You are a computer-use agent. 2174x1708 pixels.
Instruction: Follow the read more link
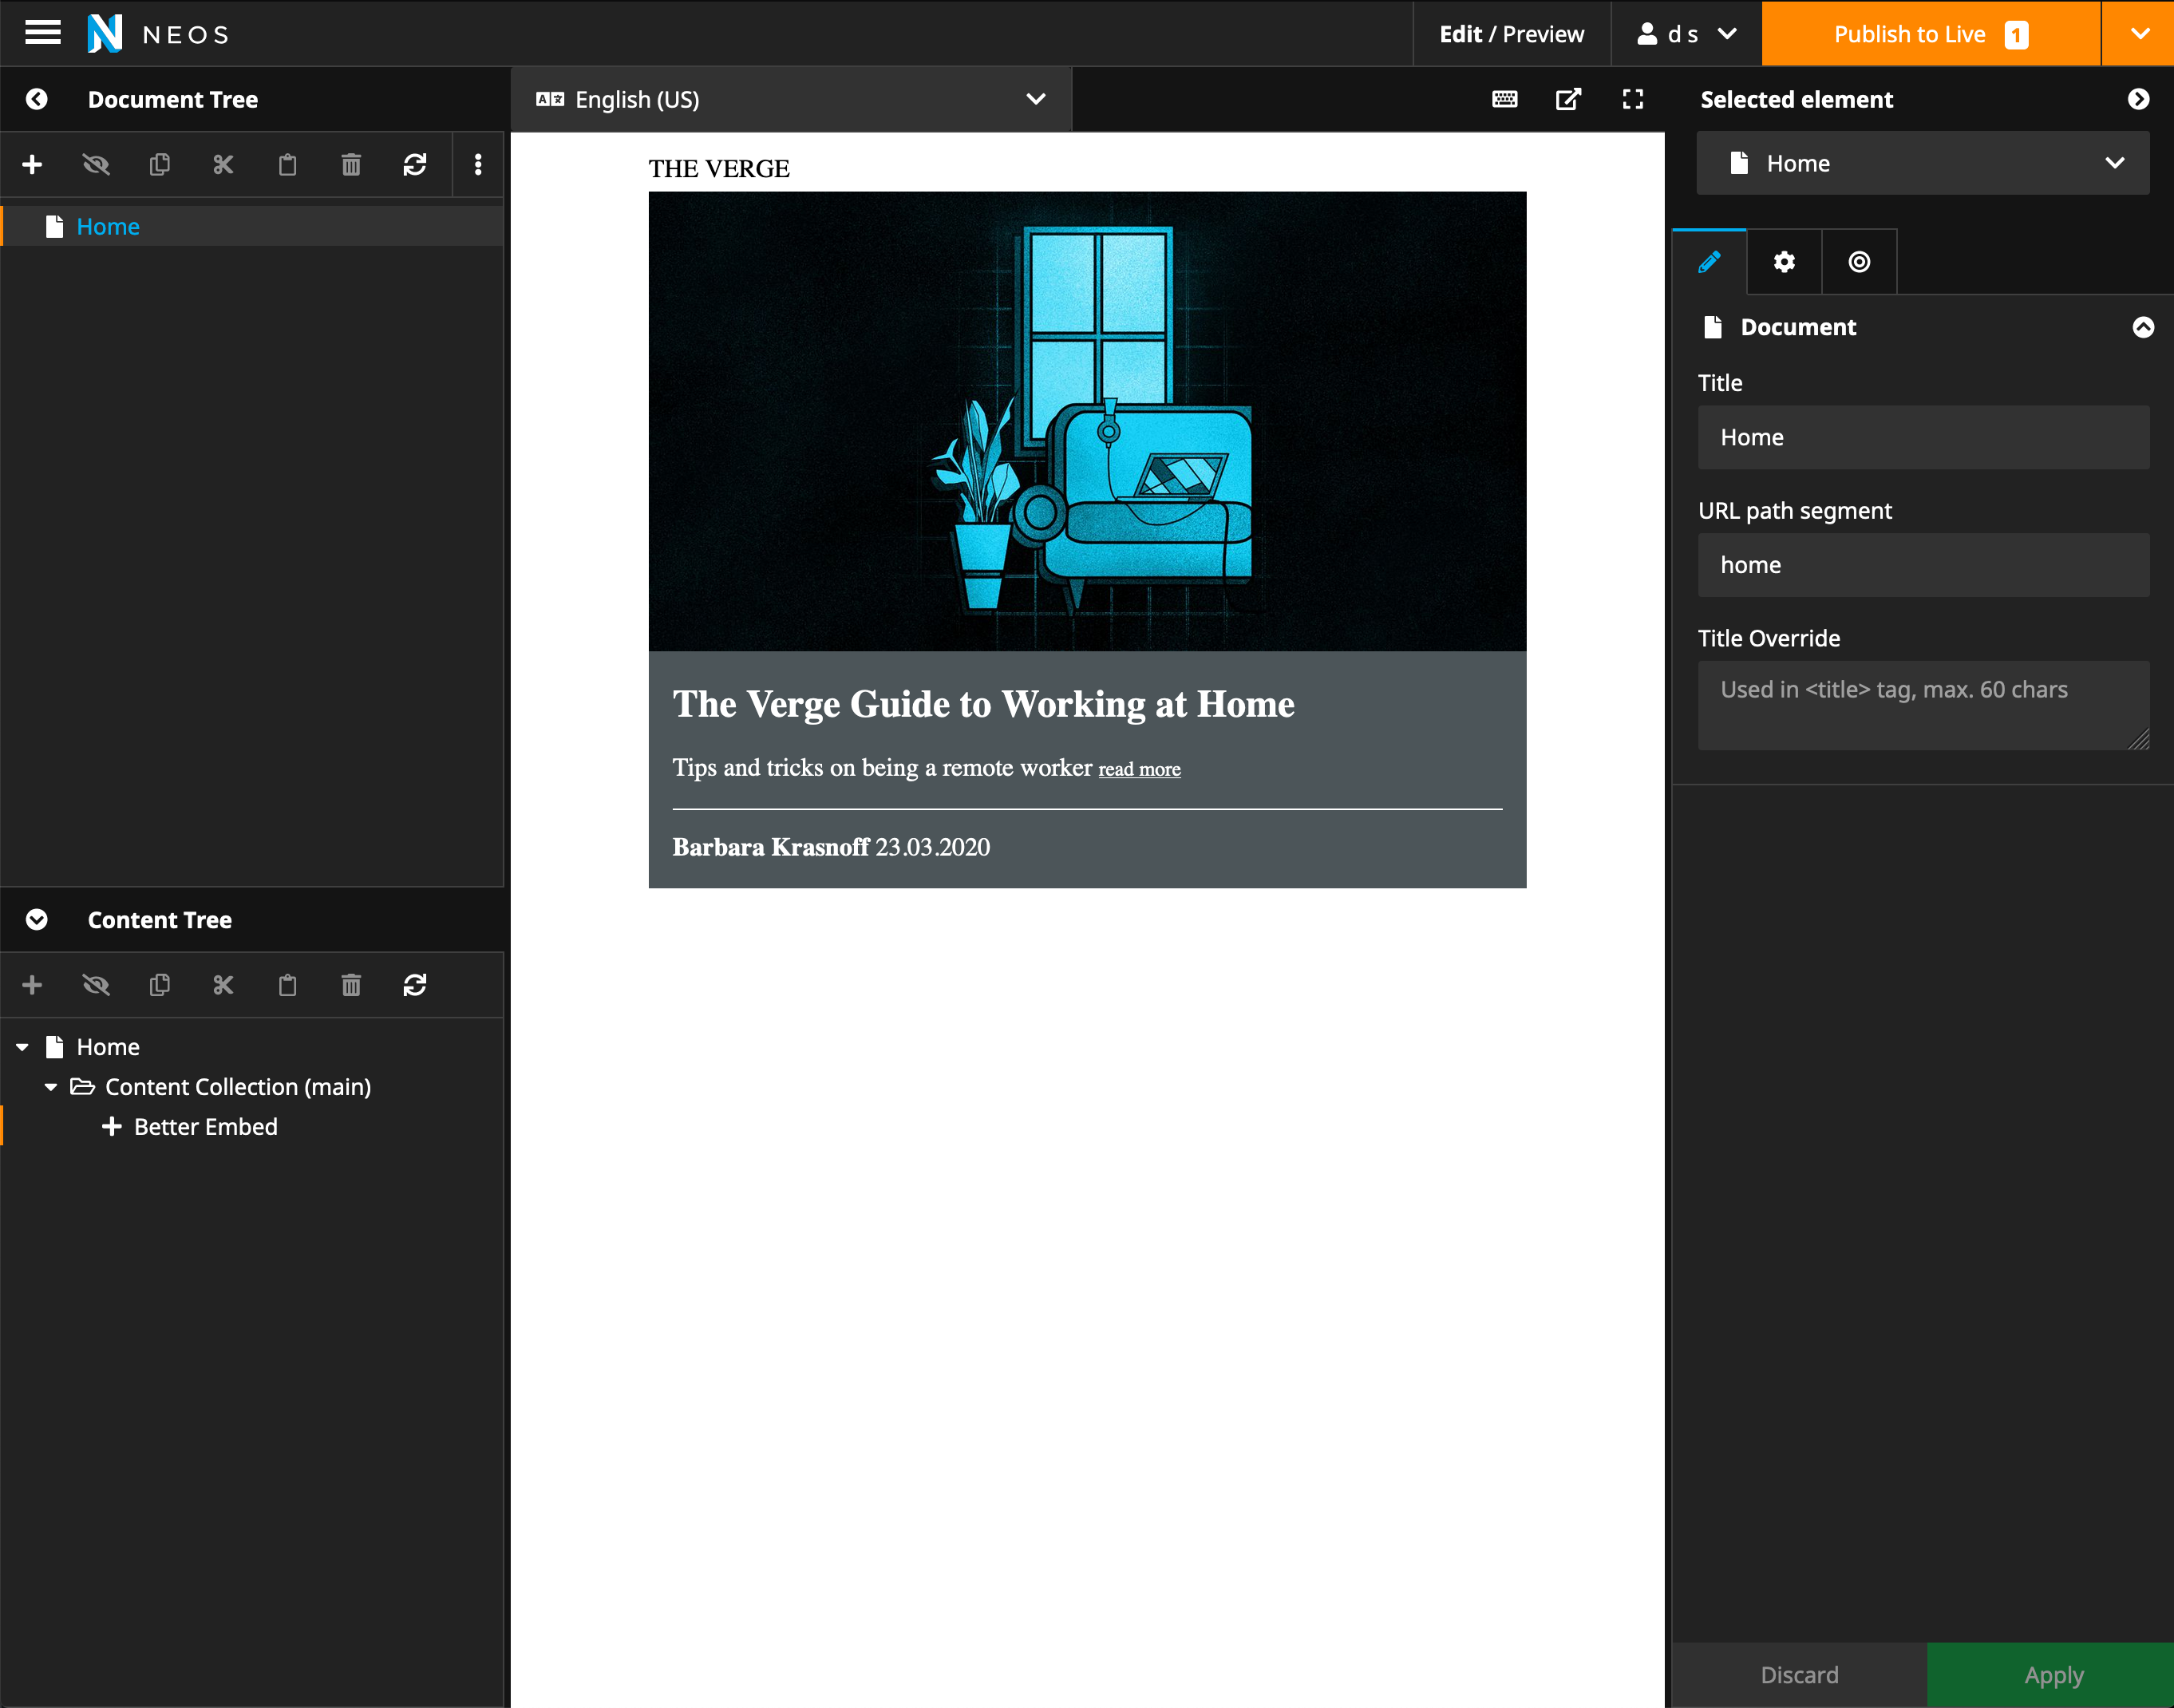[x=1139, y=769]
